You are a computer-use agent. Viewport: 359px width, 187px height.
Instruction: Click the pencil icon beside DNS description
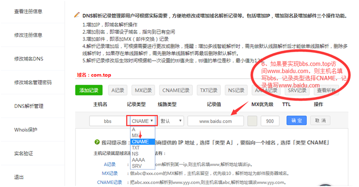tap(77, 15)
